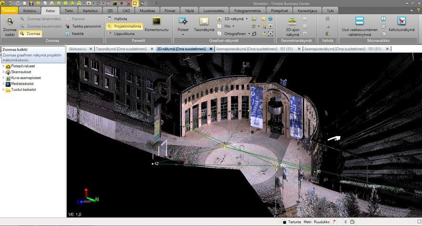Screen dimensions: 422x226
Task: Expand the Tuodut tiedostot tree node
Action: coord(3,89)
